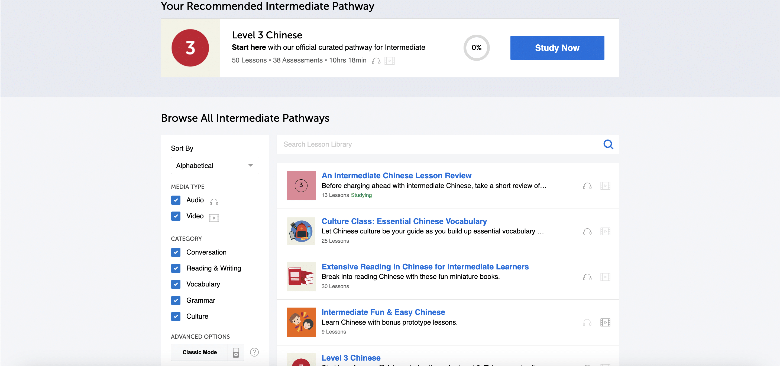Click the audio headphone icon for Extensive Reading pathway
This screenshot has width=780, height=366.
(x=587, y=277)
